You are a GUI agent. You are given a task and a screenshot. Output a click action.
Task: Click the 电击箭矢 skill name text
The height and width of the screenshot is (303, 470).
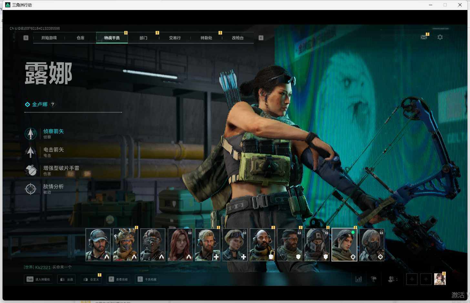point(54,149)
